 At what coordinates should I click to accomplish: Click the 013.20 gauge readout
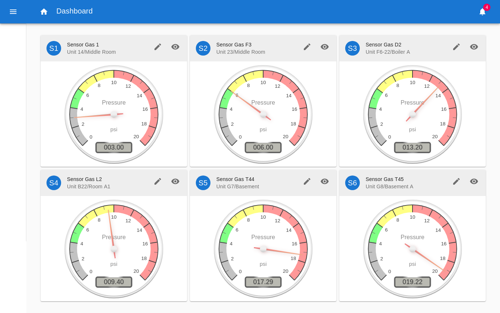pyautogui.click(x=413, y=147)
